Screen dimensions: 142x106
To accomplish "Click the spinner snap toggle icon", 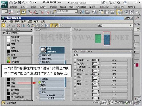I will pos(47,12).
